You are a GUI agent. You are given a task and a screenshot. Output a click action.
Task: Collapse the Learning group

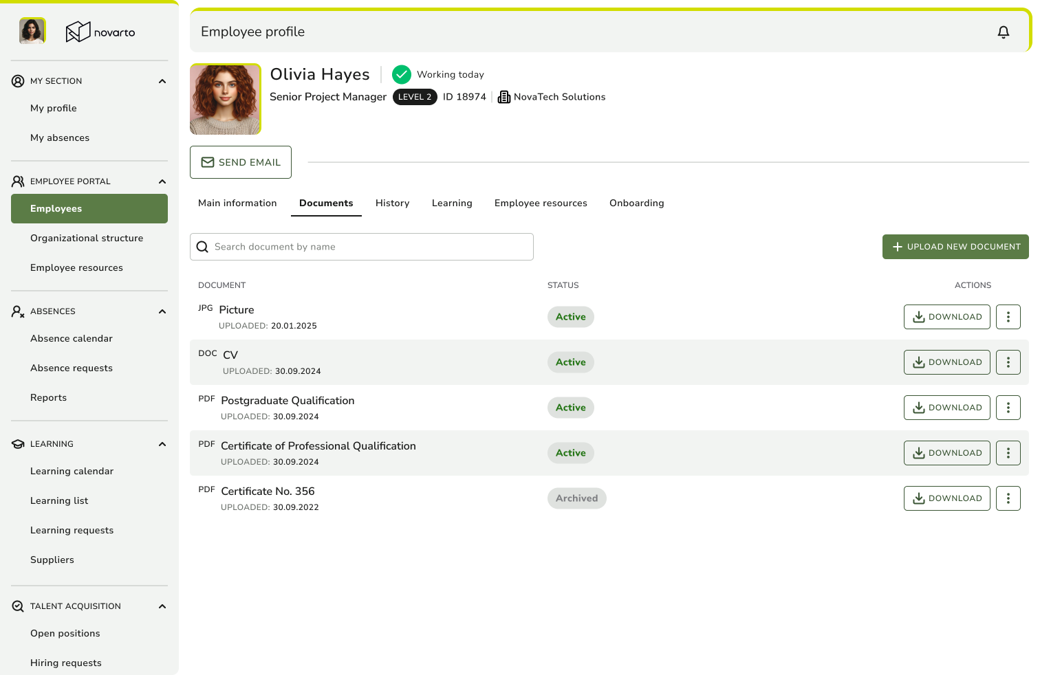point(162,444)
